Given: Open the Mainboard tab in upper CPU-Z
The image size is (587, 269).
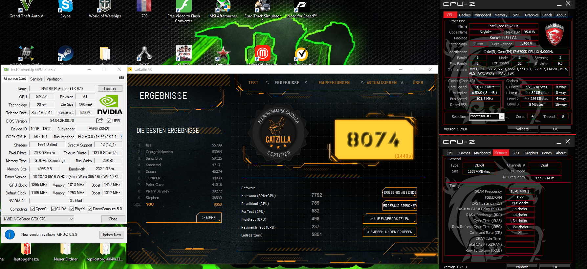Looking at the screenshot, I should [483, 15].
